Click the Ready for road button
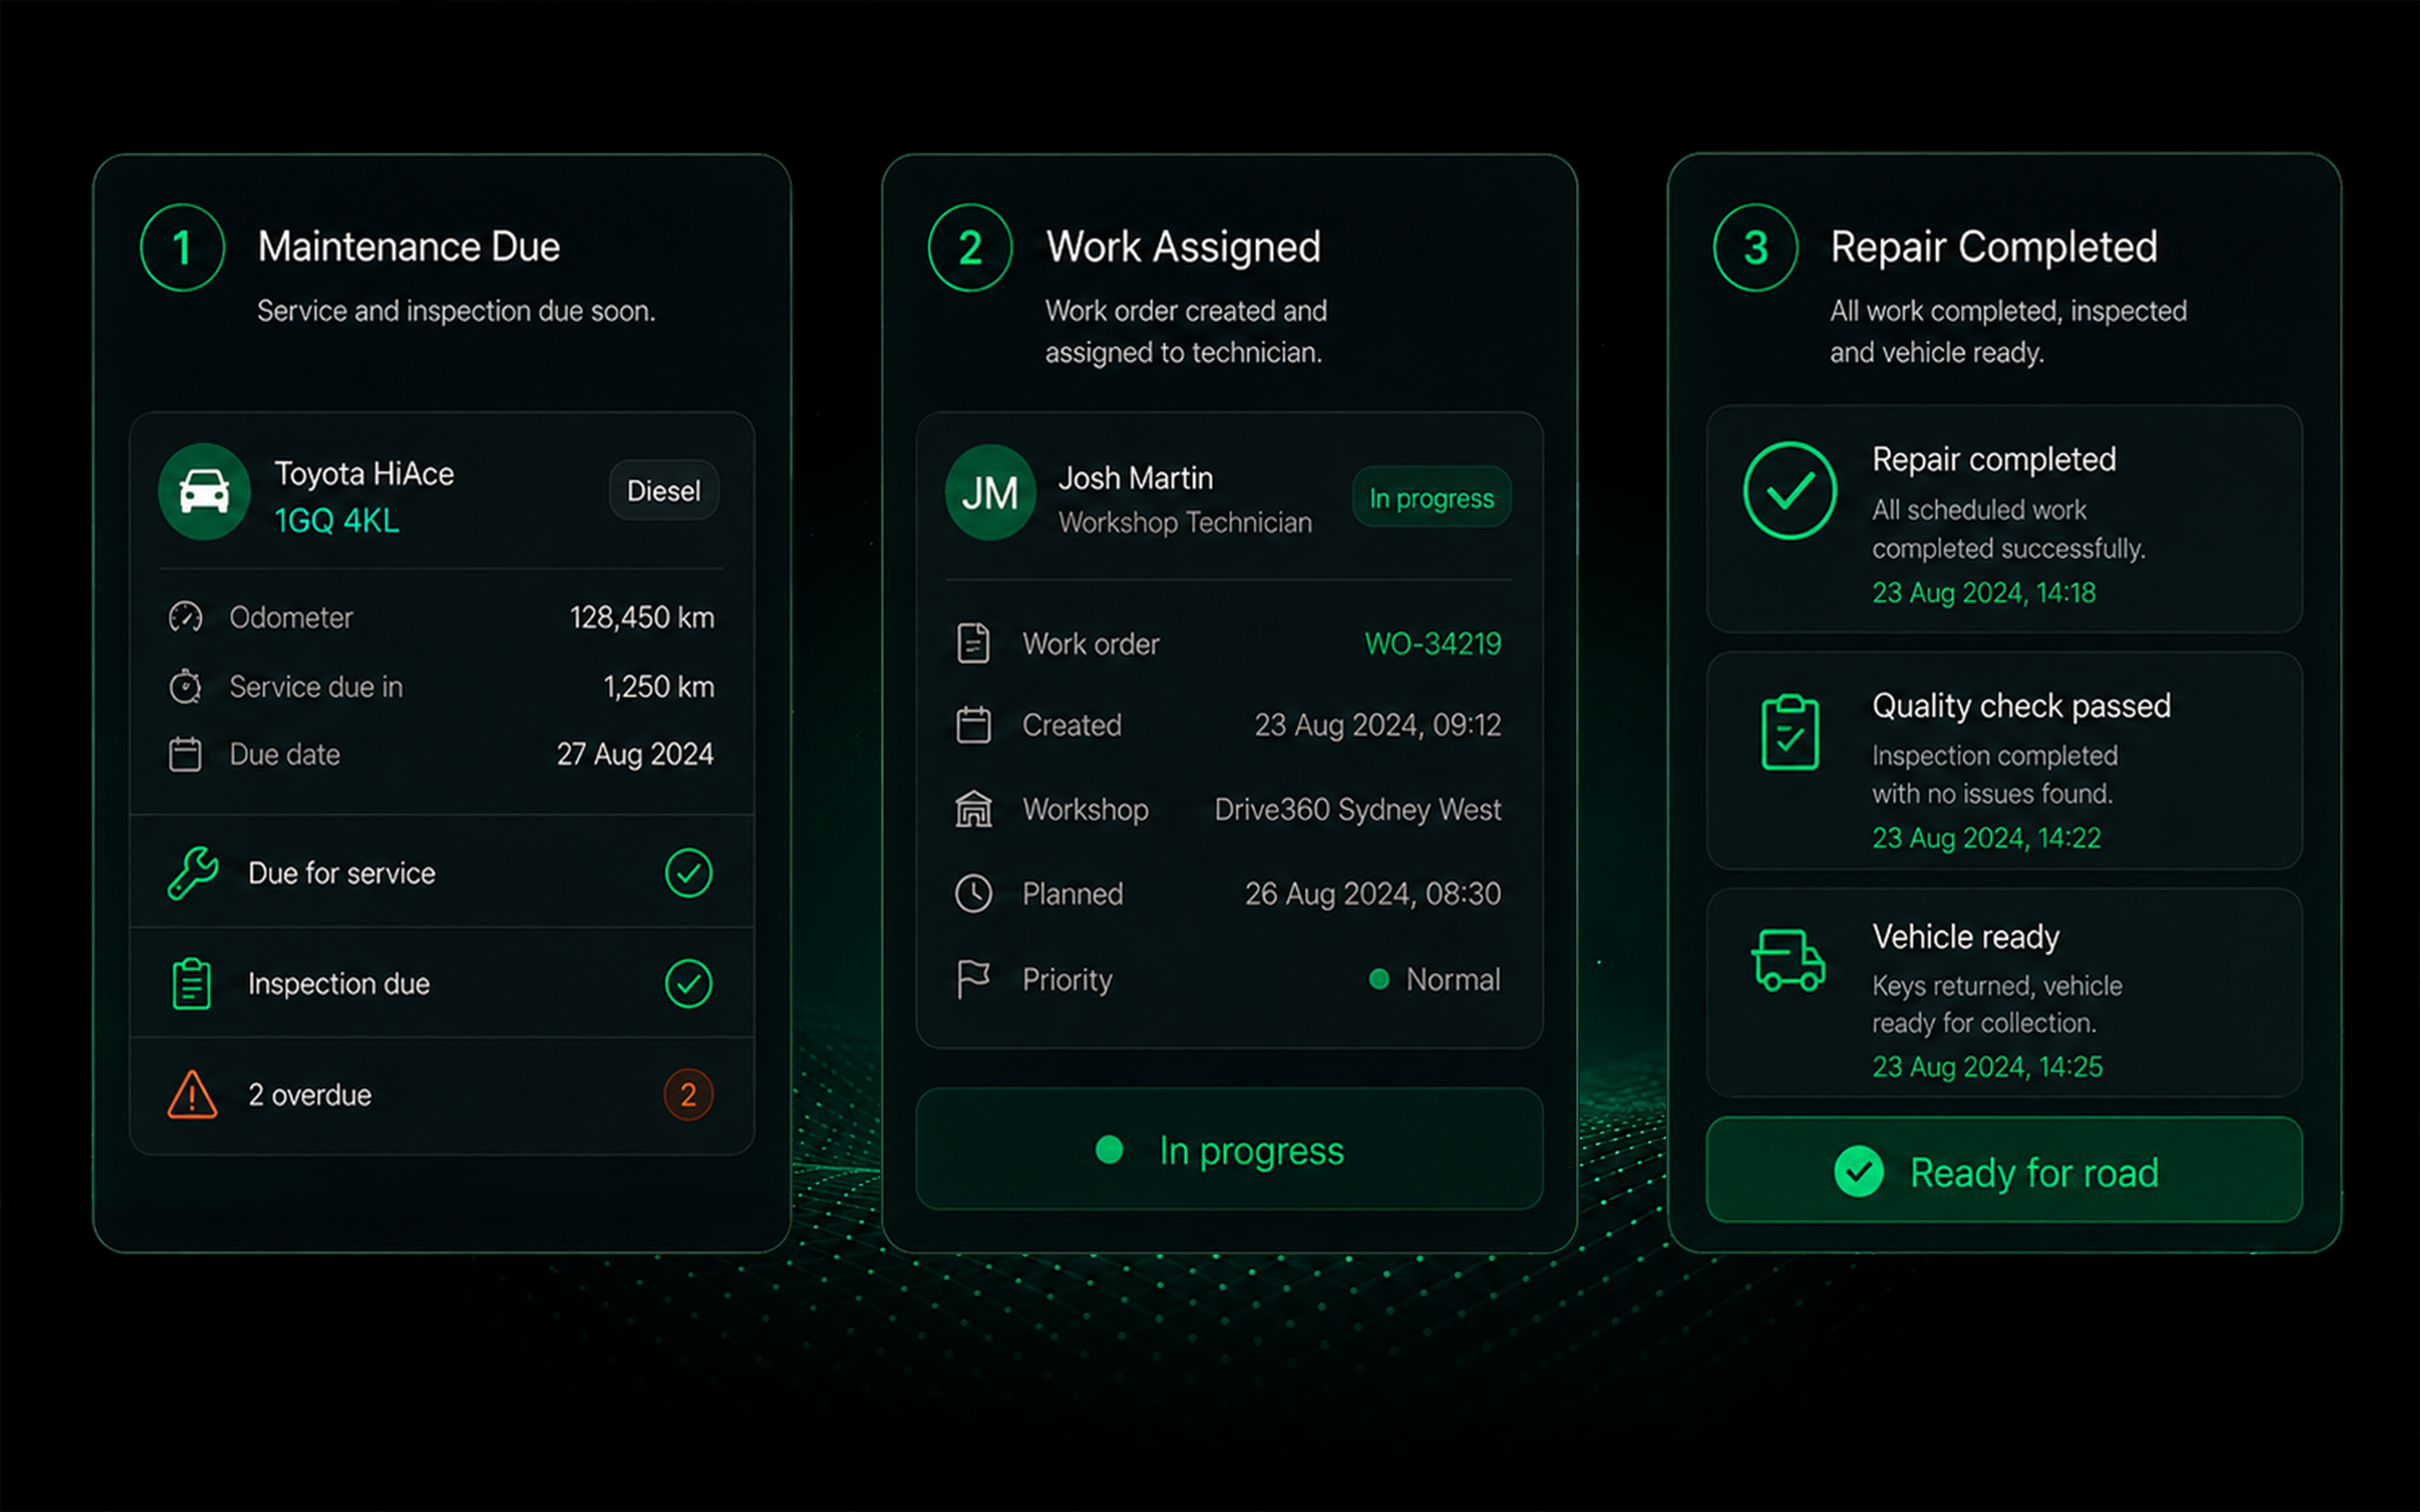This screenshot has height=1512, width=2420. (2004, 1170)
